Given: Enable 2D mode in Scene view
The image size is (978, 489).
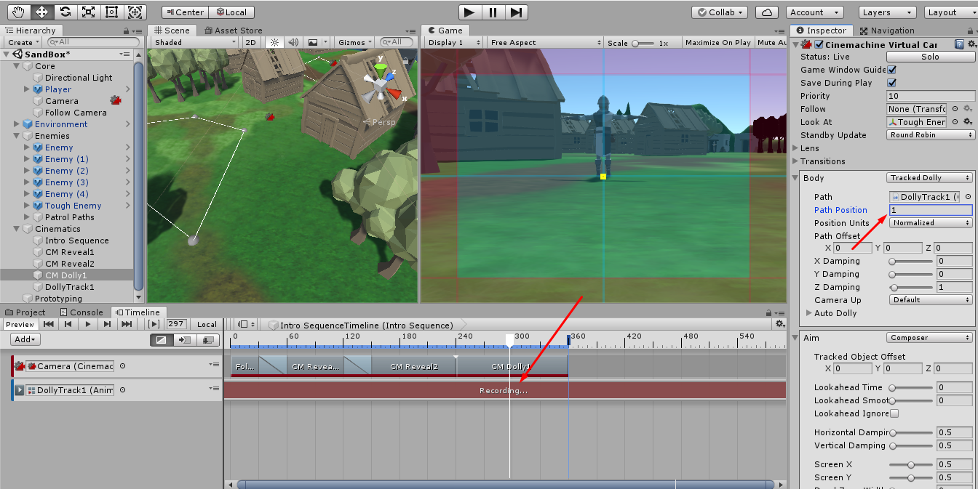Looking at the screenshot, I should [251, 42].
